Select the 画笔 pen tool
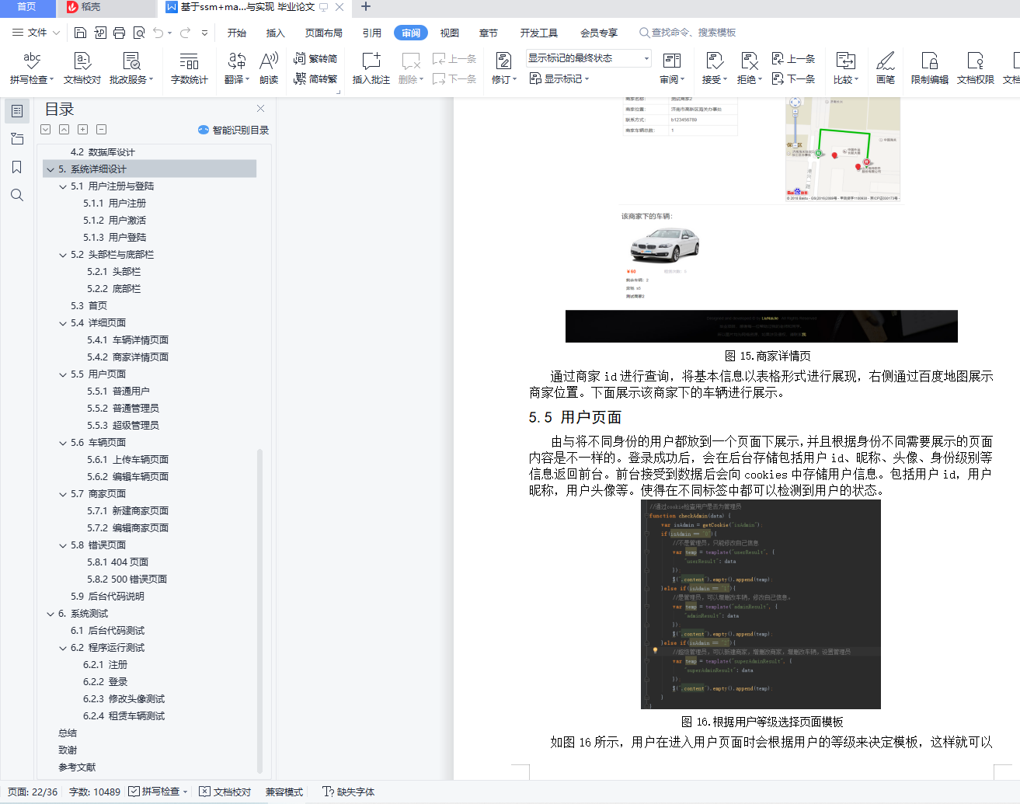The image size is (1020, 804). [886, 68]
